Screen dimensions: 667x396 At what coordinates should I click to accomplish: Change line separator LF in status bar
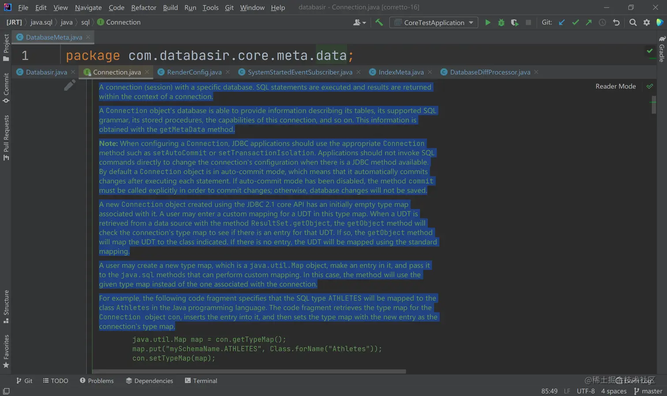point(567,391)
